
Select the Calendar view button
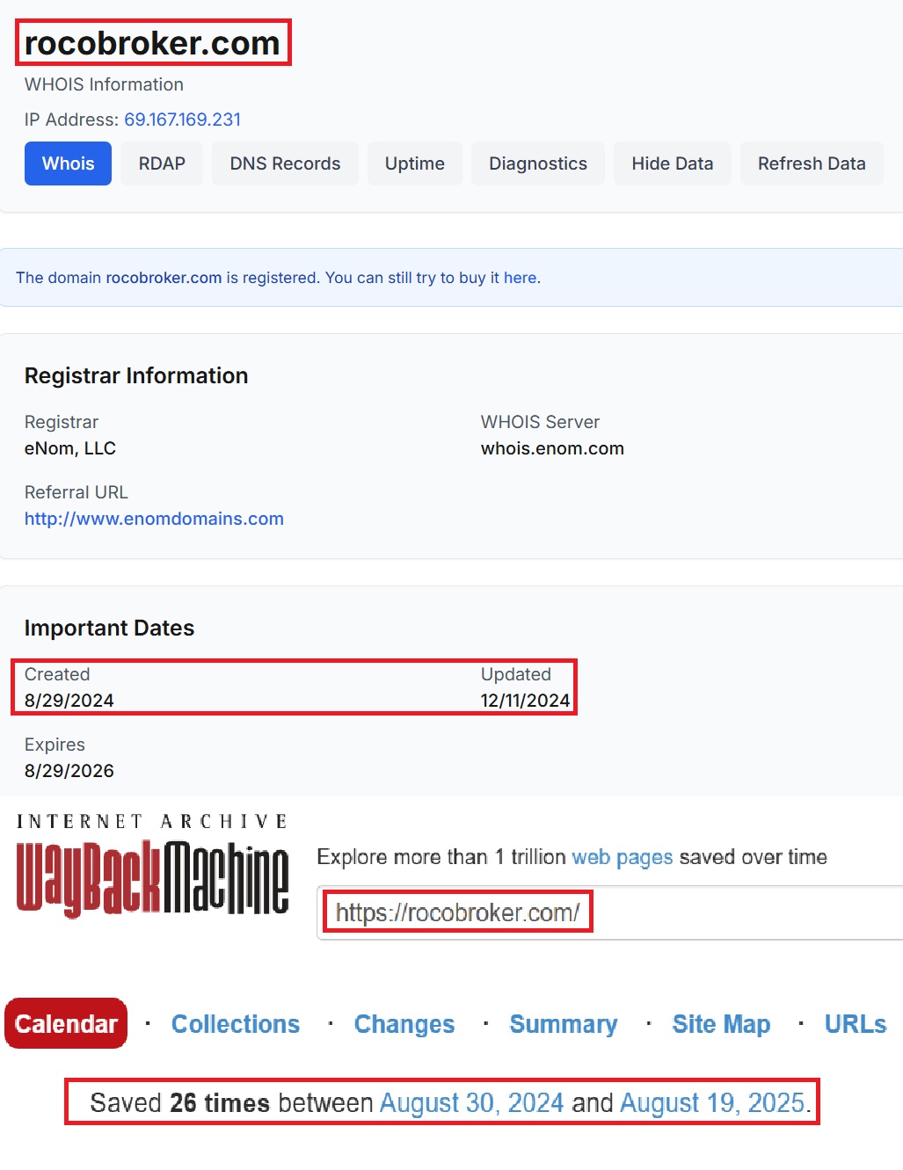[66, 1024]
